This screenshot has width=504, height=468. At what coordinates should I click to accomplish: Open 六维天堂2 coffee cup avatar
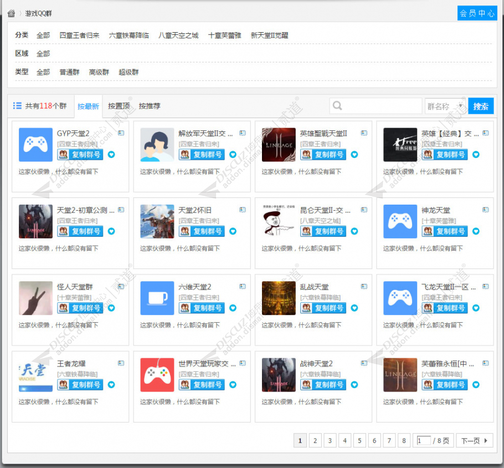click(157, 298)
